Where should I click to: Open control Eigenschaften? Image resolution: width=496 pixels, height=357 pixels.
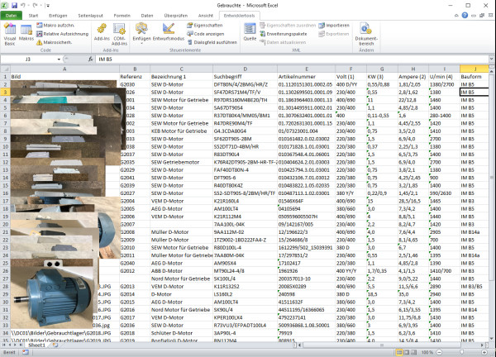tap(205, 26)
